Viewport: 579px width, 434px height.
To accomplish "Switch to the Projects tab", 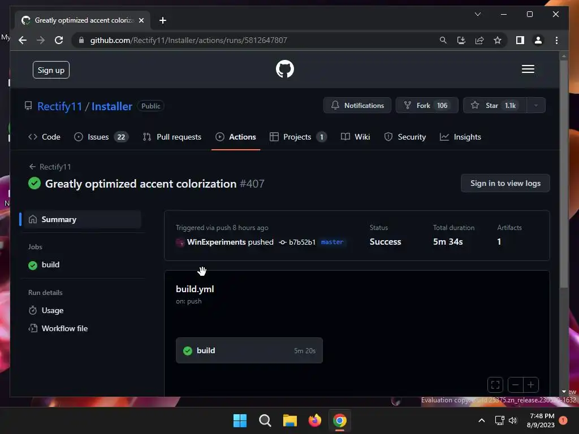I will coord(298,137).
